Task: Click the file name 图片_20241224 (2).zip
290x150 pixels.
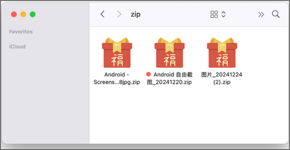Action: 222,78
